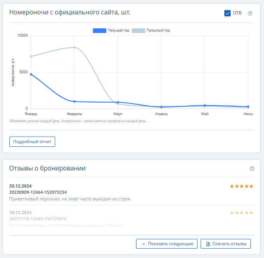Click the download file icon in Скачать отзывы
The height and width of the screenshot is (258, 264).
coord(208,244)
